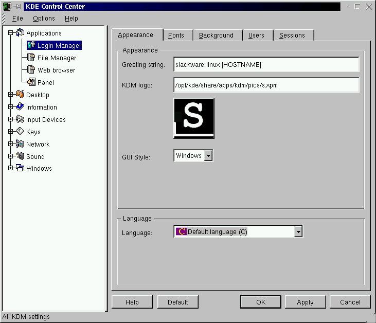Click the Desktop category icon
The height and width of the screenshot is (323, 376).
(20, 94)
